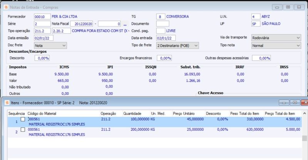This screenshot has width=308, height=160.
Task: Click the ICMS Valor amount 665,00
Action: pyautogui.click(x=63, y=81)
